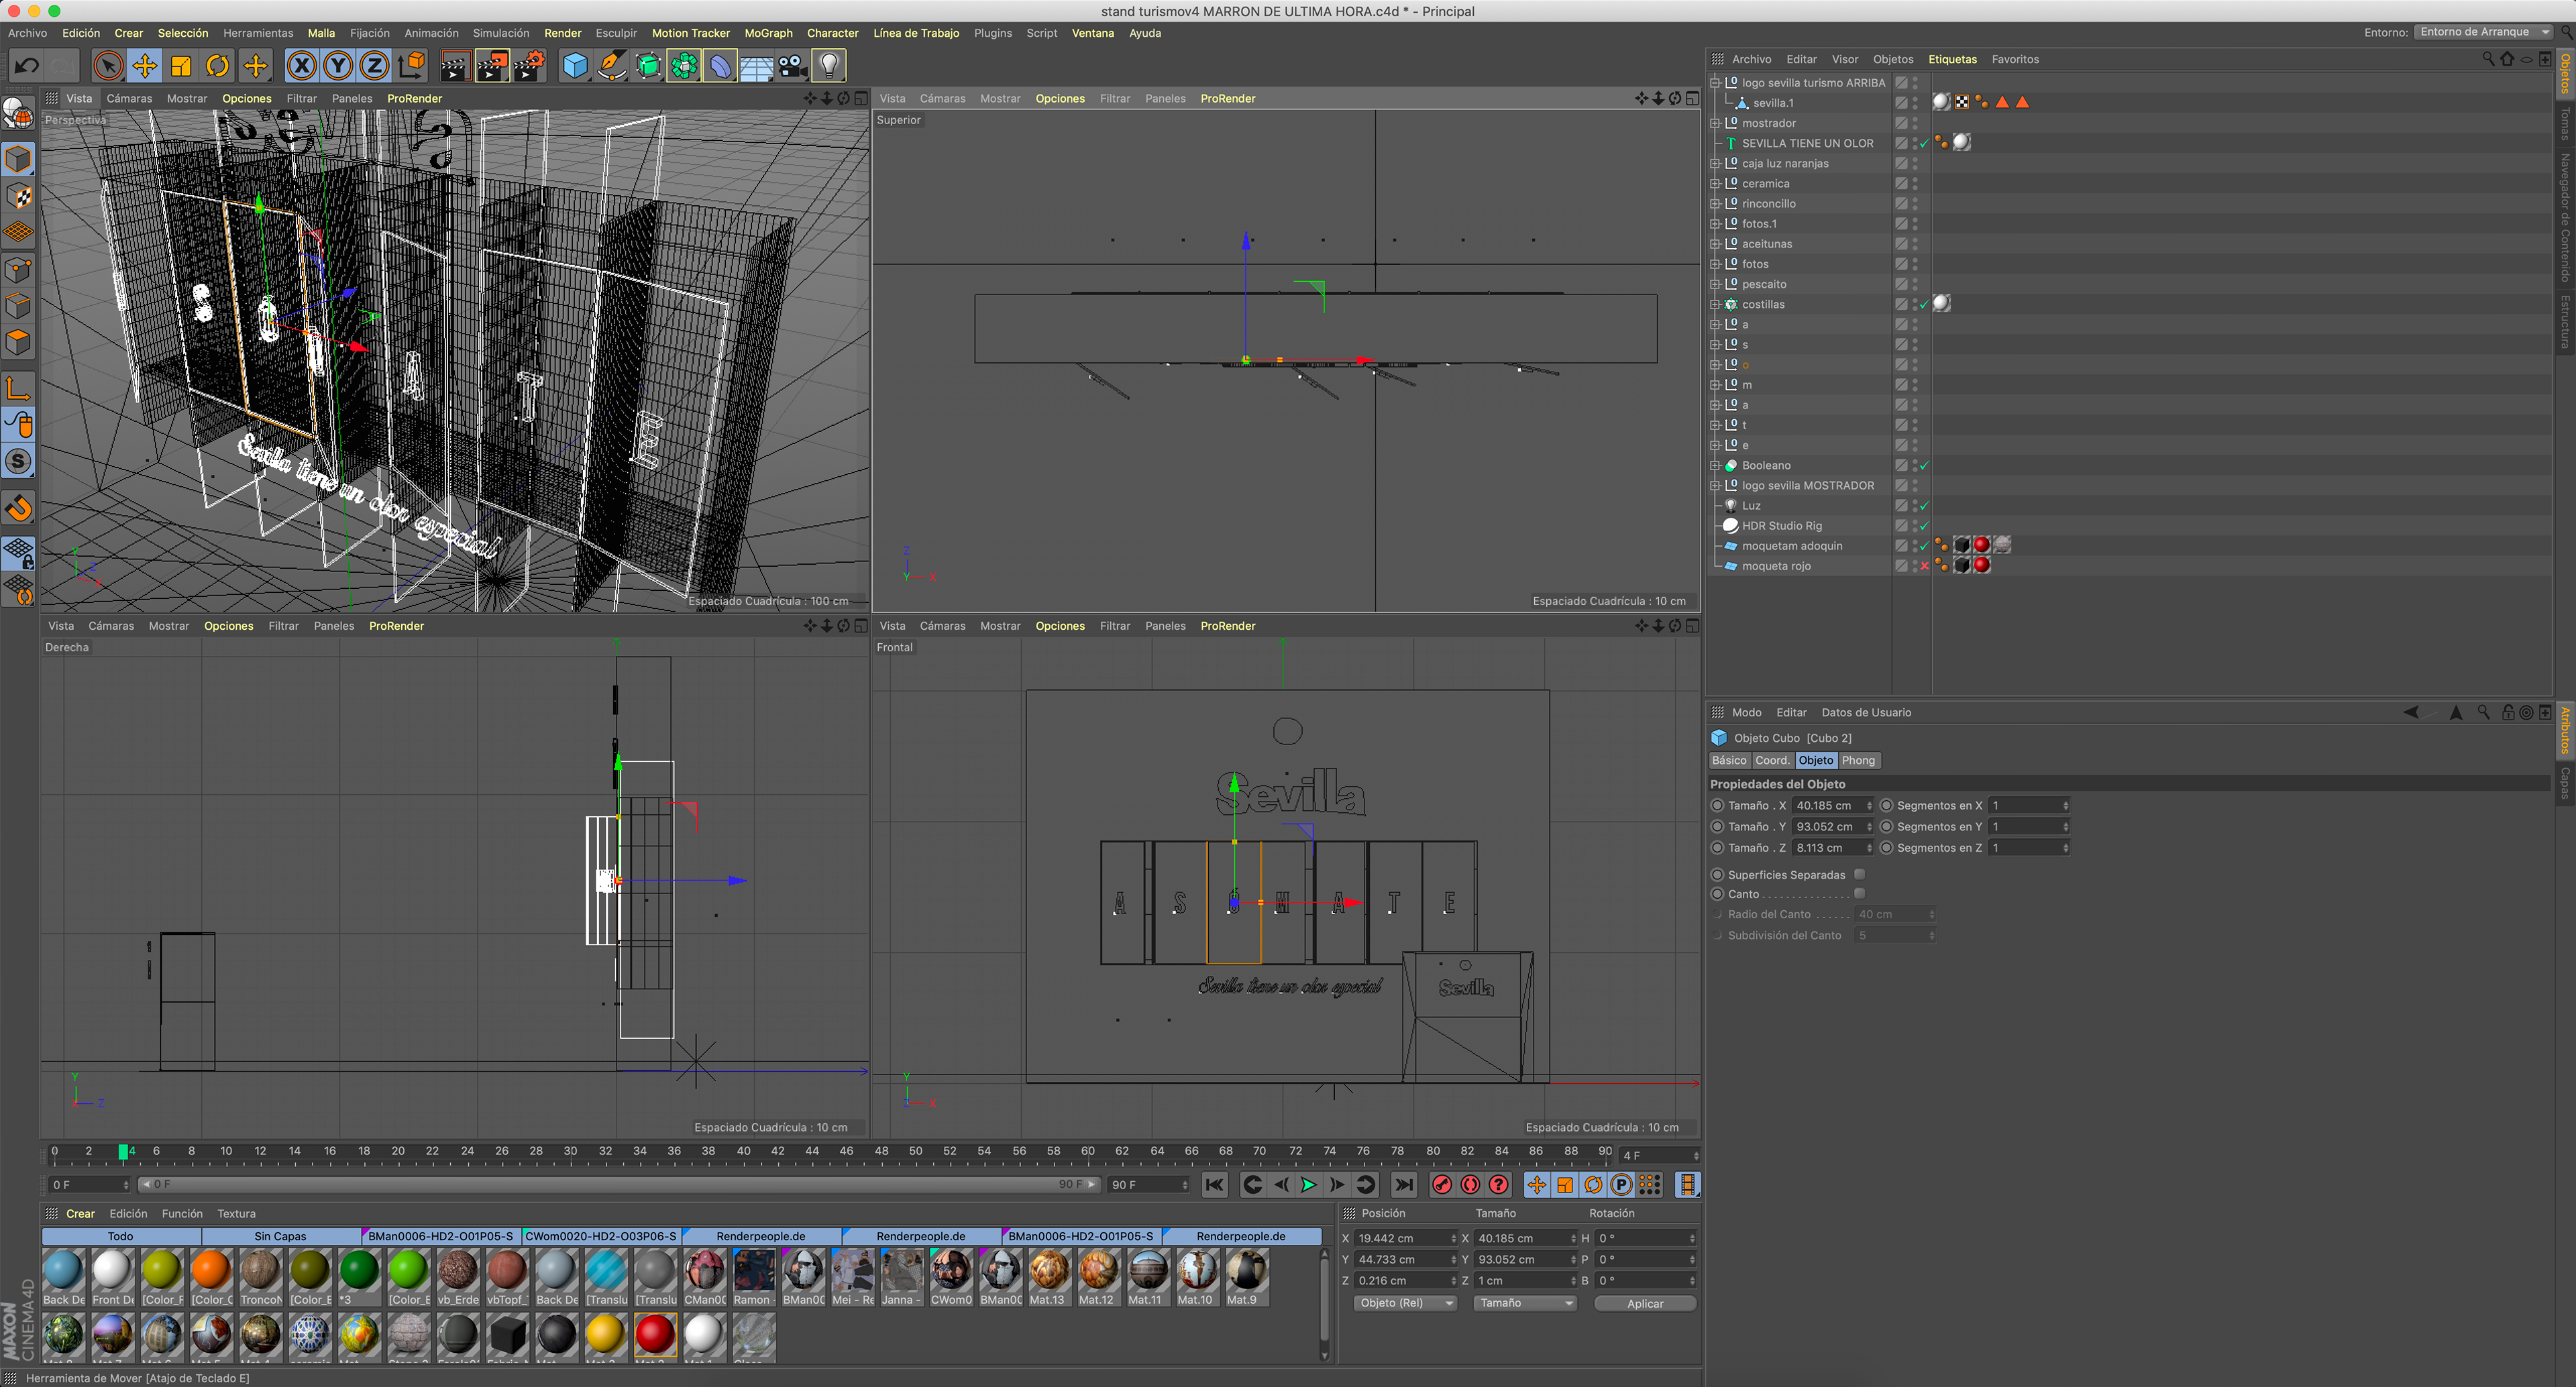Select the Spline Pen tool
Viewport: 2576px width, 1387px height.
click(x=611, y=66)
